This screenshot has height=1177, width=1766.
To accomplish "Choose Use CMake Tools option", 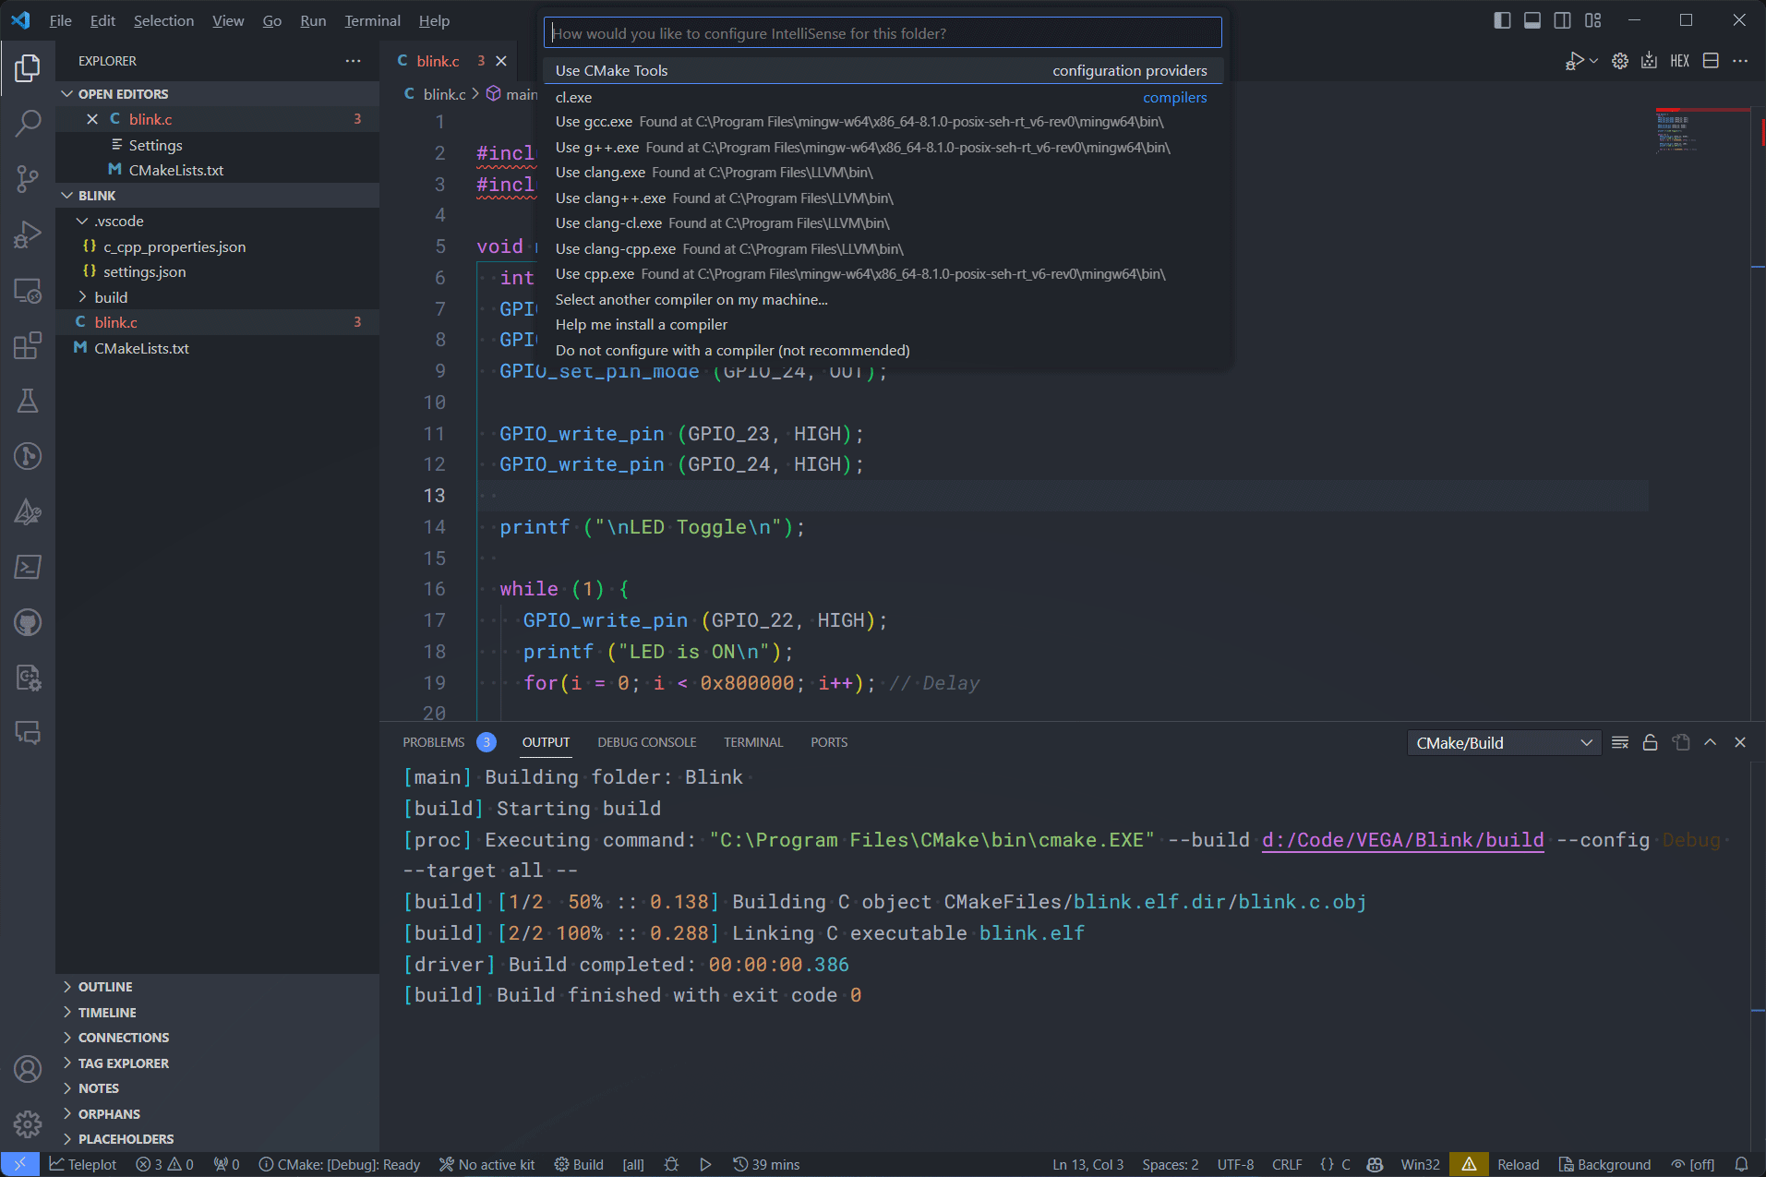I will point(883,71).
